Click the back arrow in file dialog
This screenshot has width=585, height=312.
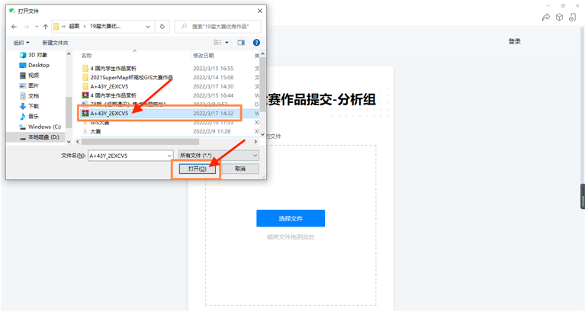(14, 27)
